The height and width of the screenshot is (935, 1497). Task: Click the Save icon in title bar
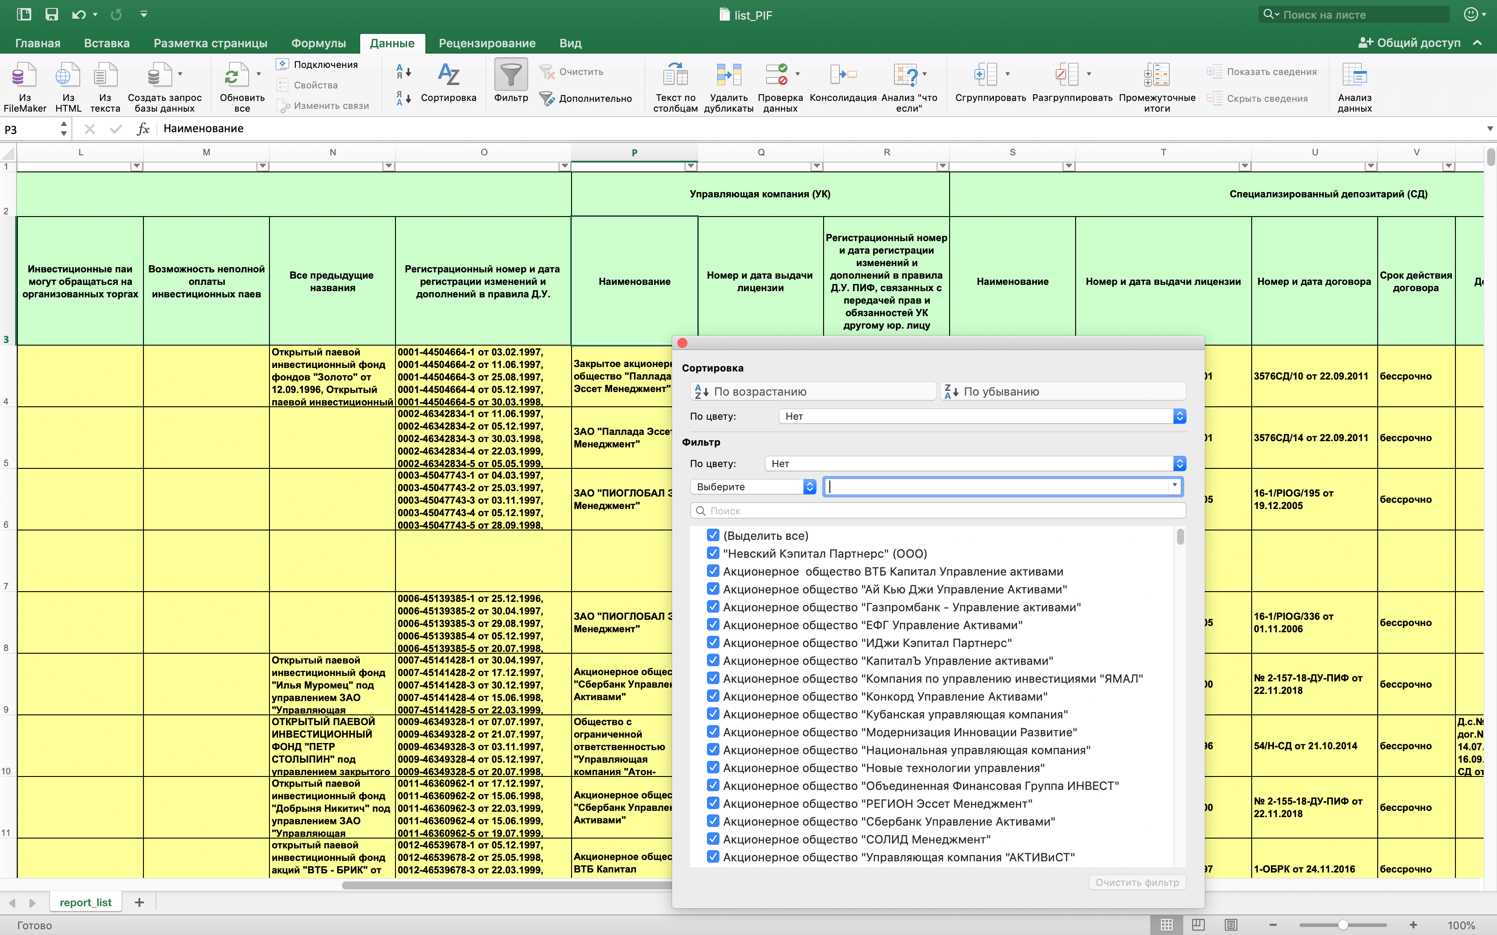[x=51, y=14]
